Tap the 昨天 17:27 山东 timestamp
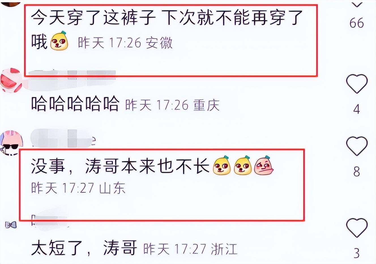 coord(78,188)
